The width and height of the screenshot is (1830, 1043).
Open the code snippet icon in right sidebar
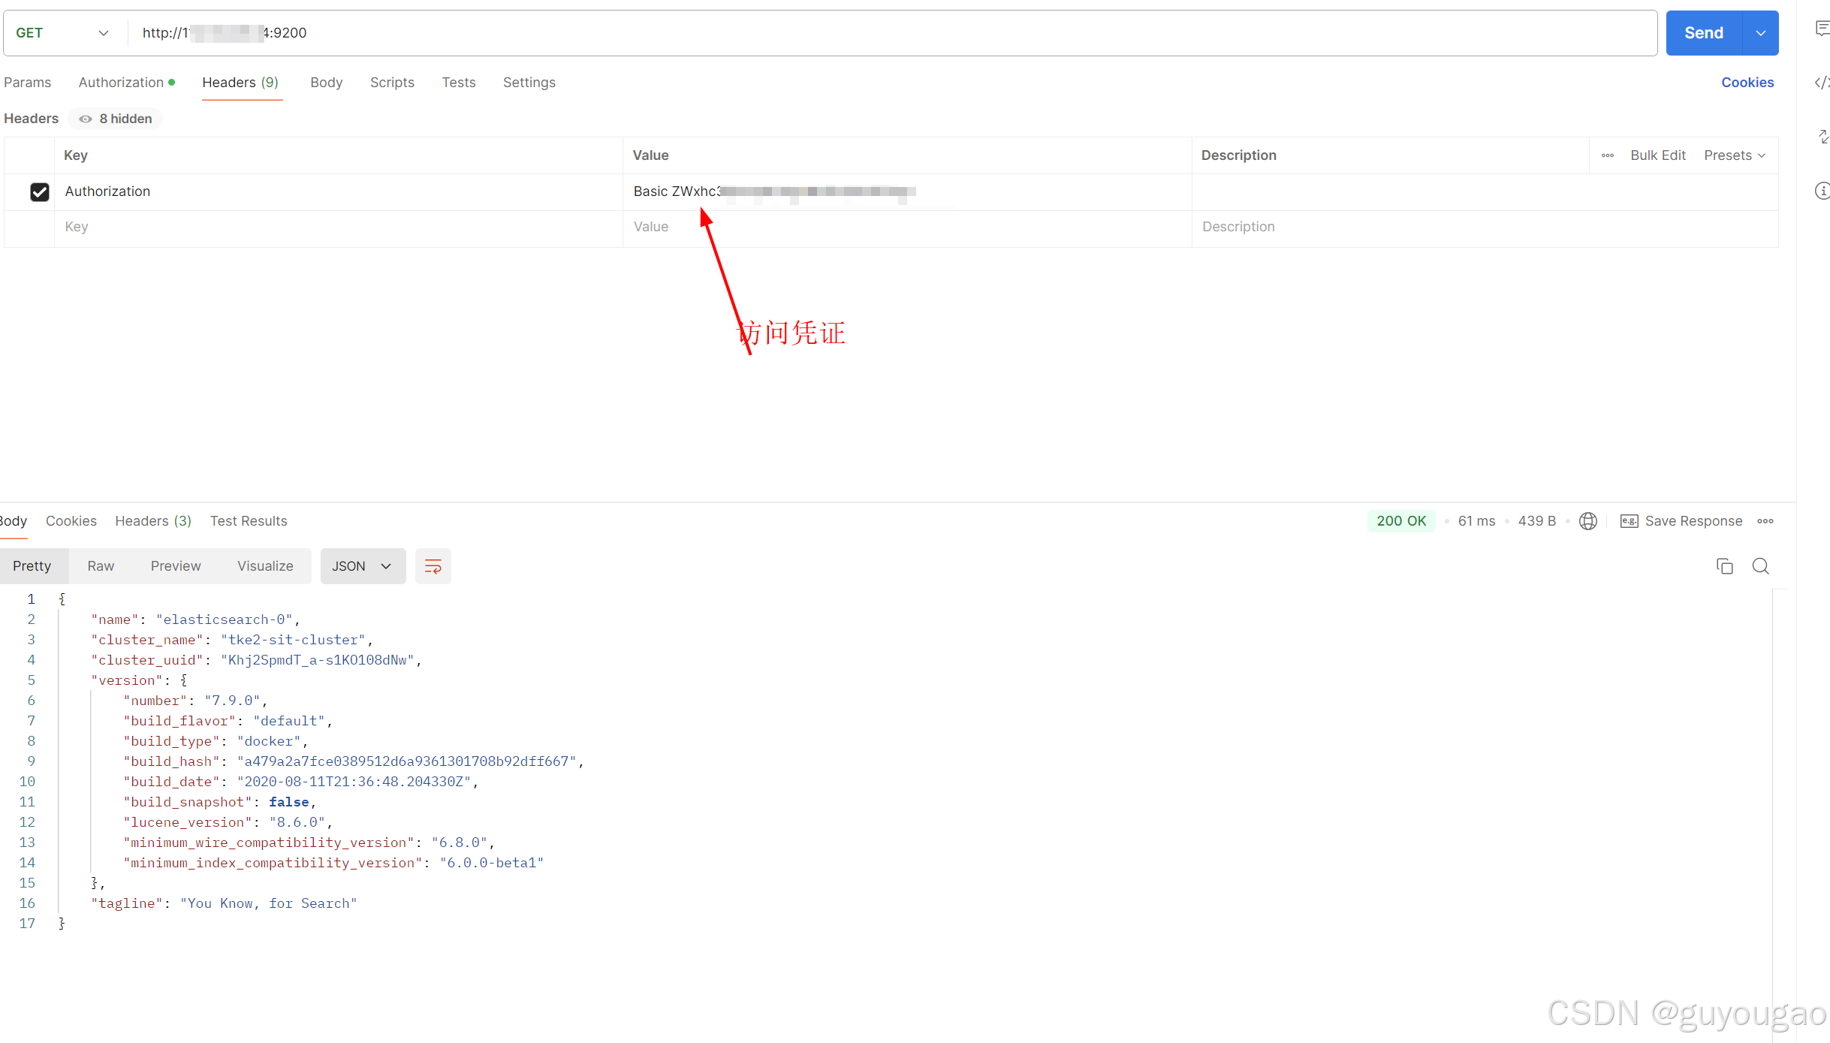pyautogui.click(x=1822, y=83)
